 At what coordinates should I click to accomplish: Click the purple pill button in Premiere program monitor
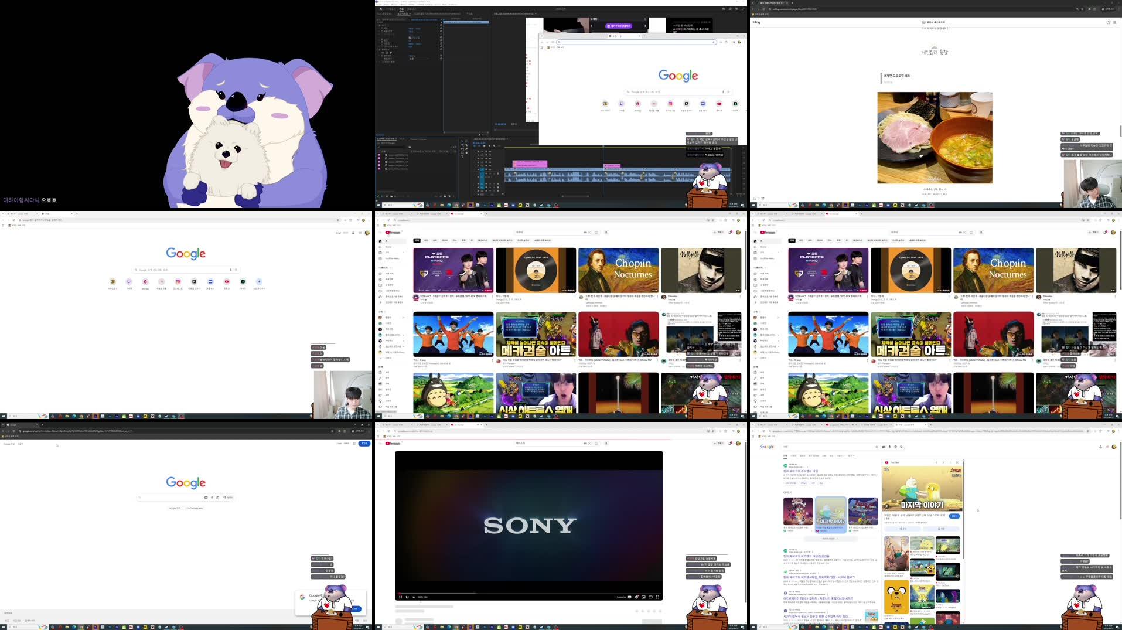click(618, 26)
